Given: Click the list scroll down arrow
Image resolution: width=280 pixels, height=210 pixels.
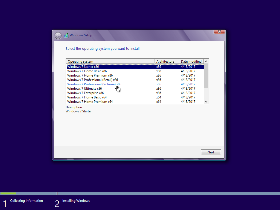Looking at the screenshot, I should click(x=206, y=102).
